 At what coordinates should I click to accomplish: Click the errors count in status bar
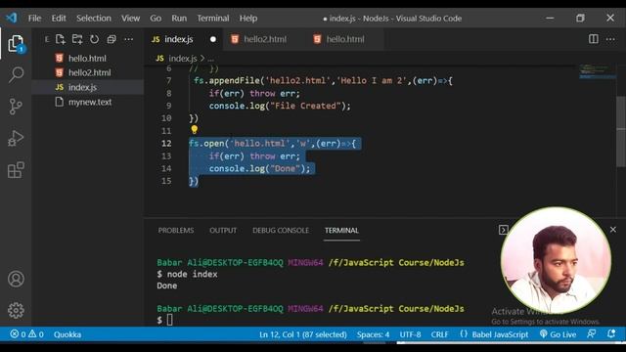coord(18,334)
